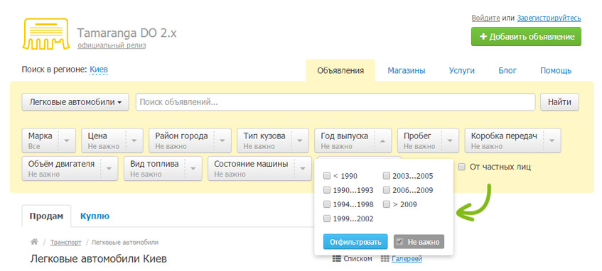
Task: Click the gallery grid icon next to Галереей
Action: (x=385, y=259)
